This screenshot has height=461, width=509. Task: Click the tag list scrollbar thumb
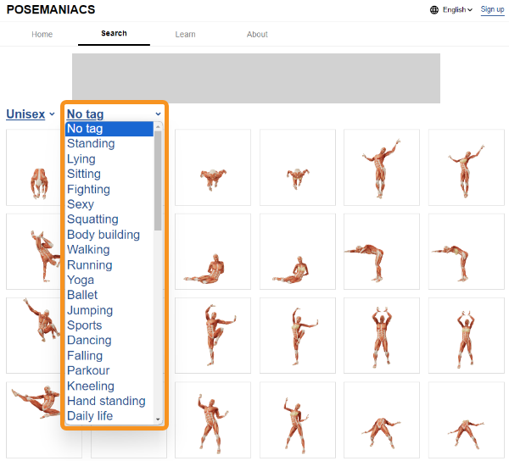coord(158,181)
